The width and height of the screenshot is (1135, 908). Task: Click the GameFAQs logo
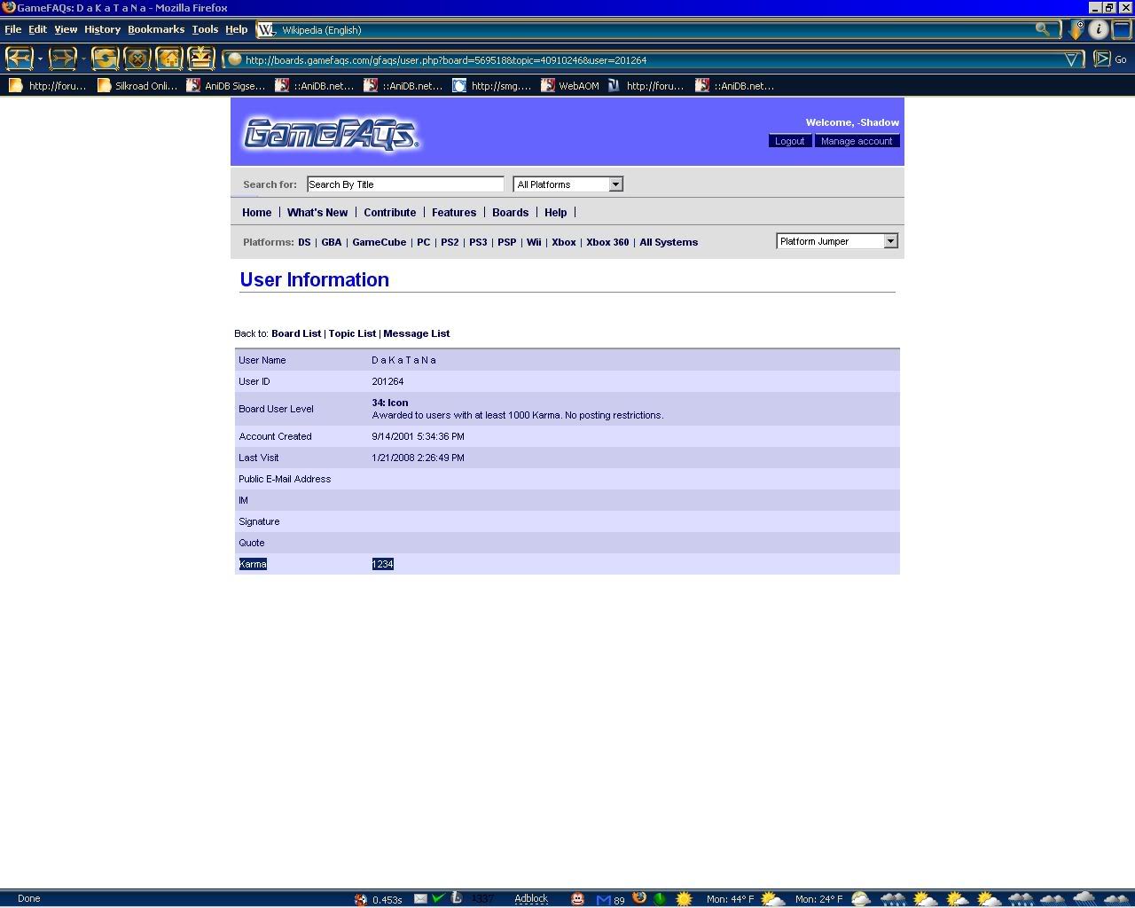[x=332, y=135]
